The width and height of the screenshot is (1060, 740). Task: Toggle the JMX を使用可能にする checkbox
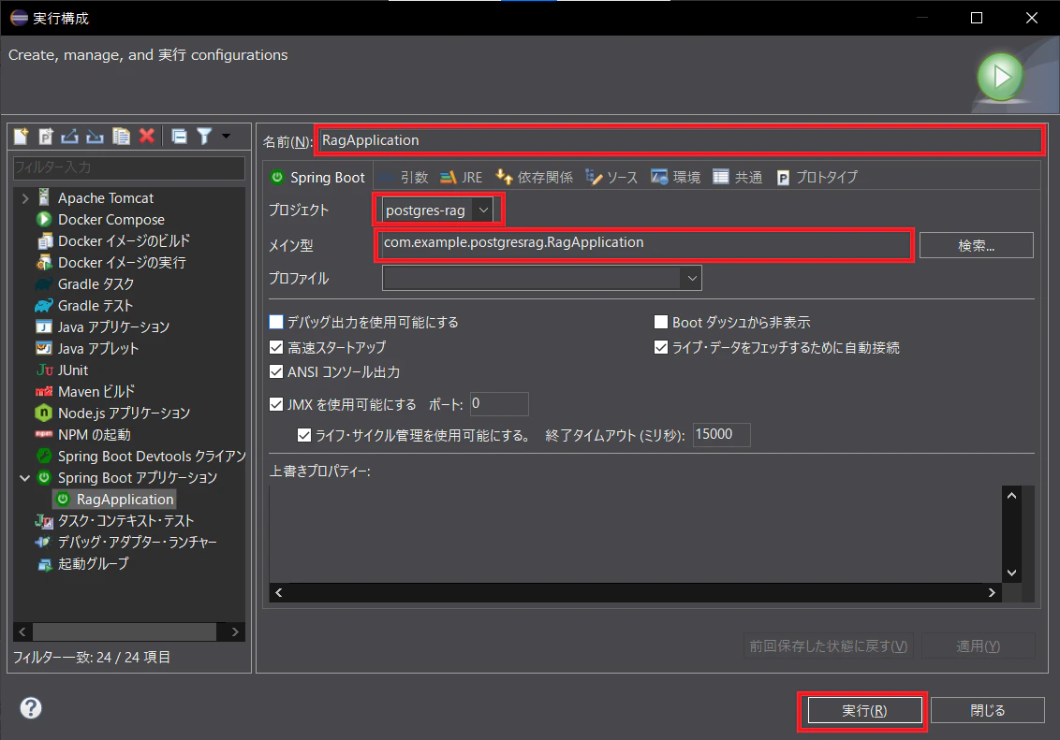click(x=276, y=404)
